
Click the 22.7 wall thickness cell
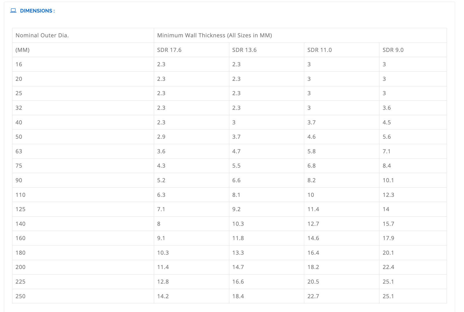(313, 296)
